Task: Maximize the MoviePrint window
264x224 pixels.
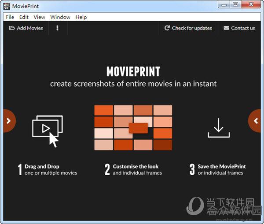Action: point(235,4)
